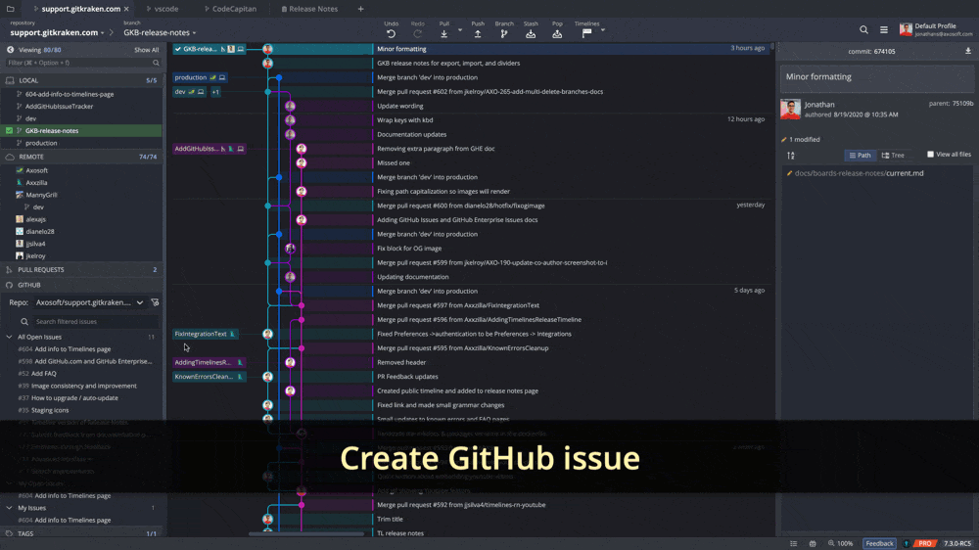Click the Default Profile avatar
Viewport: 979px width, 550px height.
pyautogui.click(x=906, y=29)
